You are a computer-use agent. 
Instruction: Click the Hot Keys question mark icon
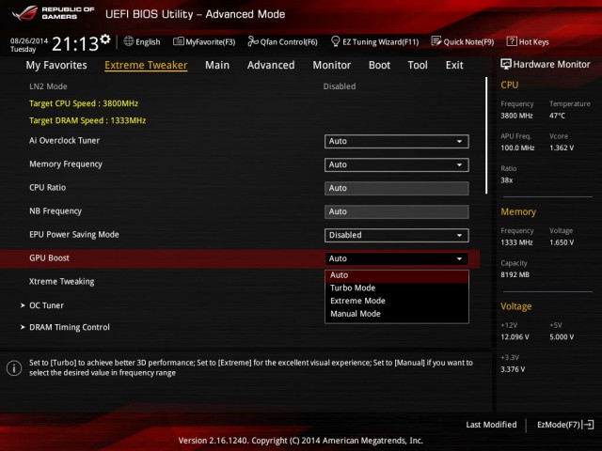tap(512, 41)
